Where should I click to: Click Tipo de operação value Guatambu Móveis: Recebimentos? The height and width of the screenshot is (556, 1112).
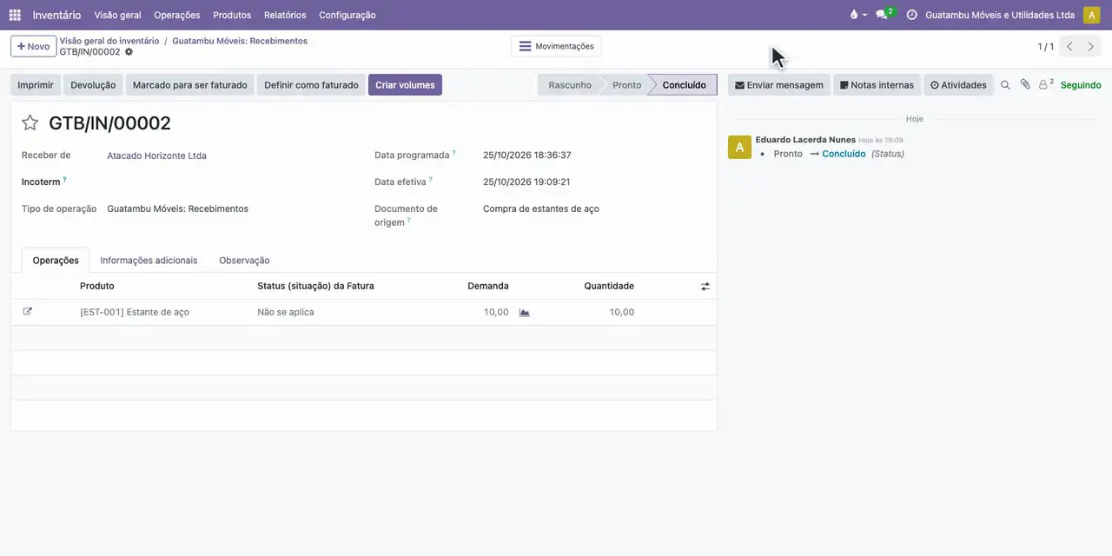pos(177,208)
